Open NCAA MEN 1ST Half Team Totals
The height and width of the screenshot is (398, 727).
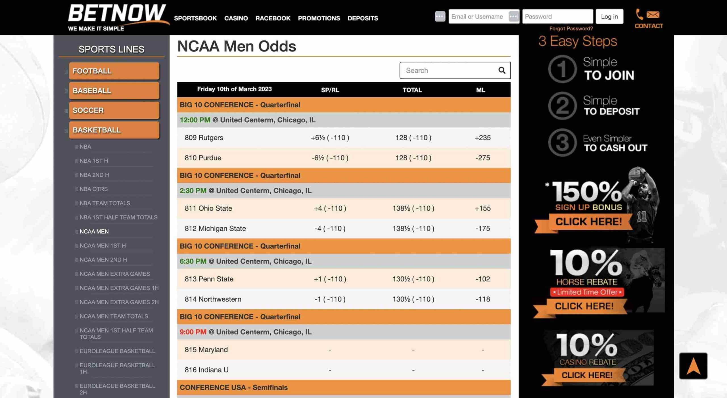coord(116,334)
